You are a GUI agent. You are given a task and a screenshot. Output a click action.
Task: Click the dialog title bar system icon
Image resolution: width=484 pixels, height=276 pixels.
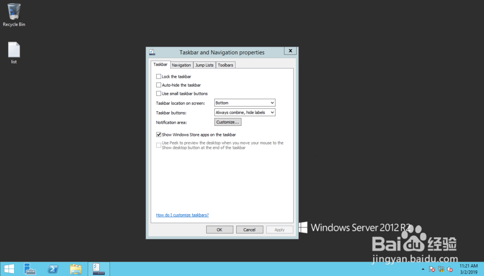point(152,52)
